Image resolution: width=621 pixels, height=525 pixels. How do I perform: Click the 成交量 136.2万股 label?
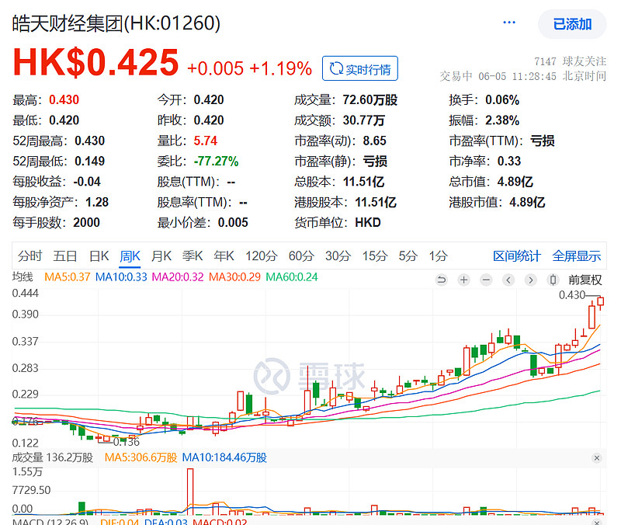[53, 457]
